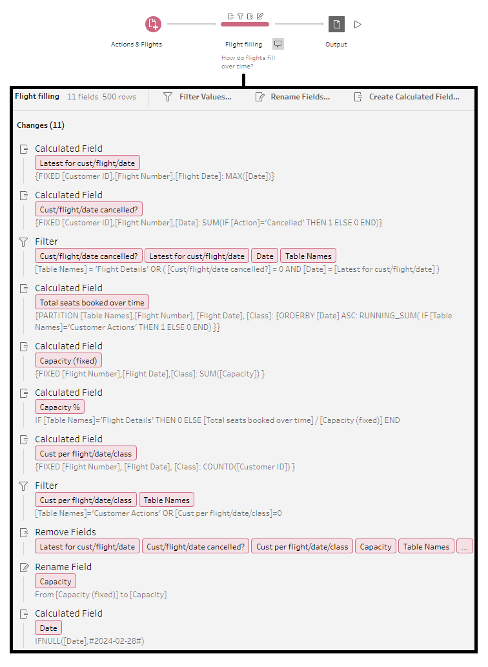Select the Output step icon
This screenshot has width=488, height=667.
click(336, 25)
